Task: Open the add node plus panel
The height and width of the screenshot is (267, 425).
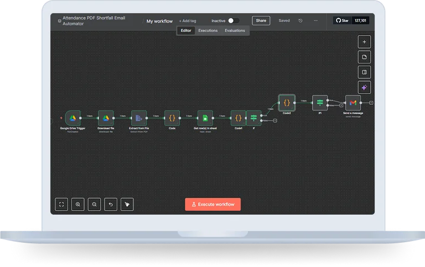Action: 364,42
